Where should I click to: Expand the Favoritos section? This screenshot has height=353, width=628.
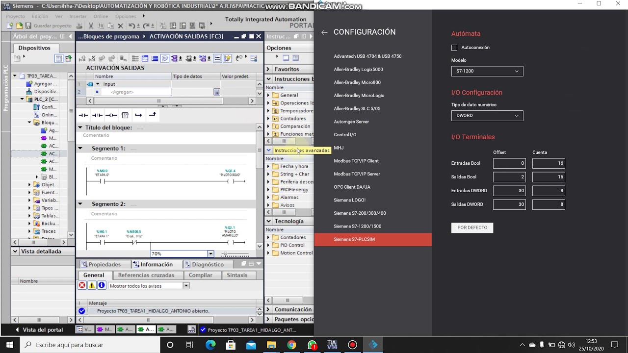pos(268,69)
